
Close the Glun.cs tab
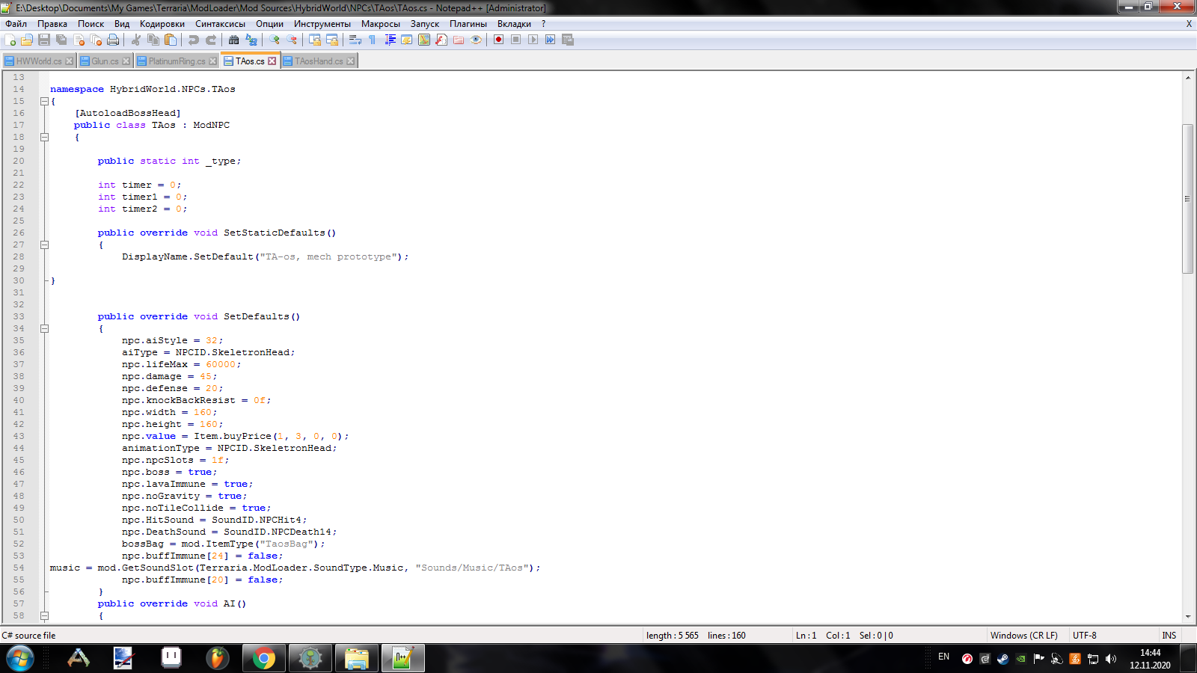click(x=126, y=61)
